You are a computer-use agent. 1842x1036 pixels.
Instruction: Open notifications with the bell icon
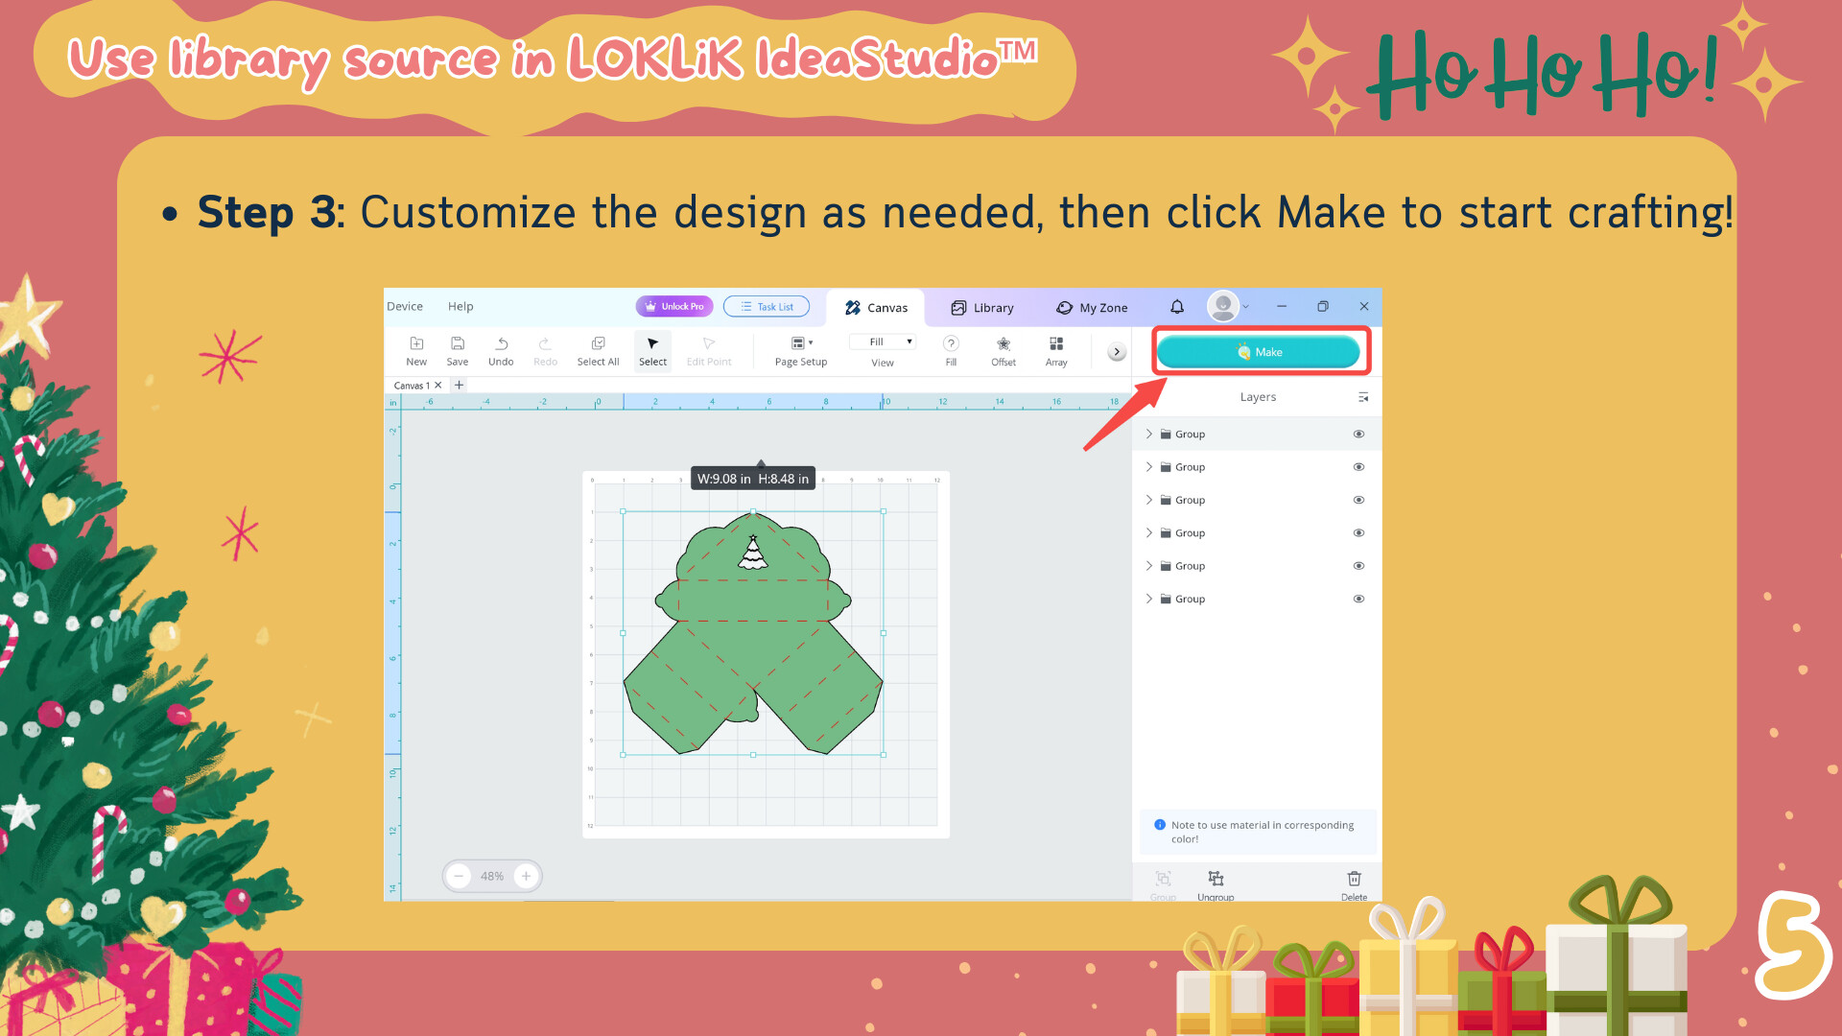point(1177,307)
